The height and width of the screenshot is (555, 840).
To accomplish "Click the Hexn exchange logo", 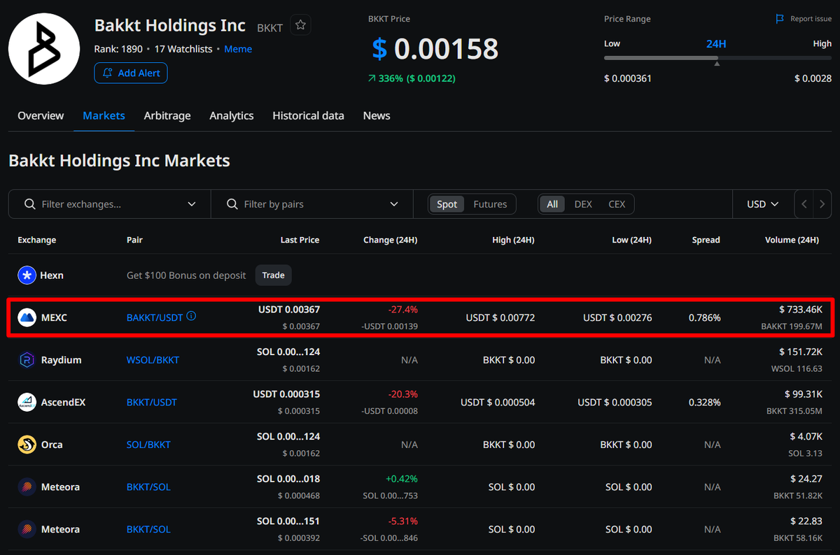I will [27, 275].
